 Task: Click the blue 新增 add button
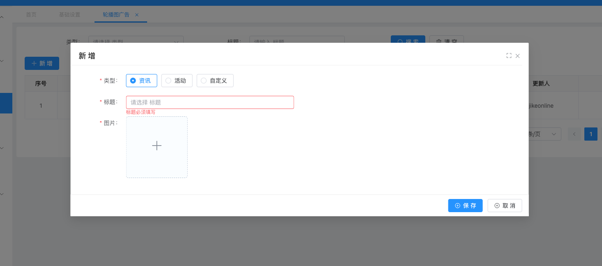point(42,63)
